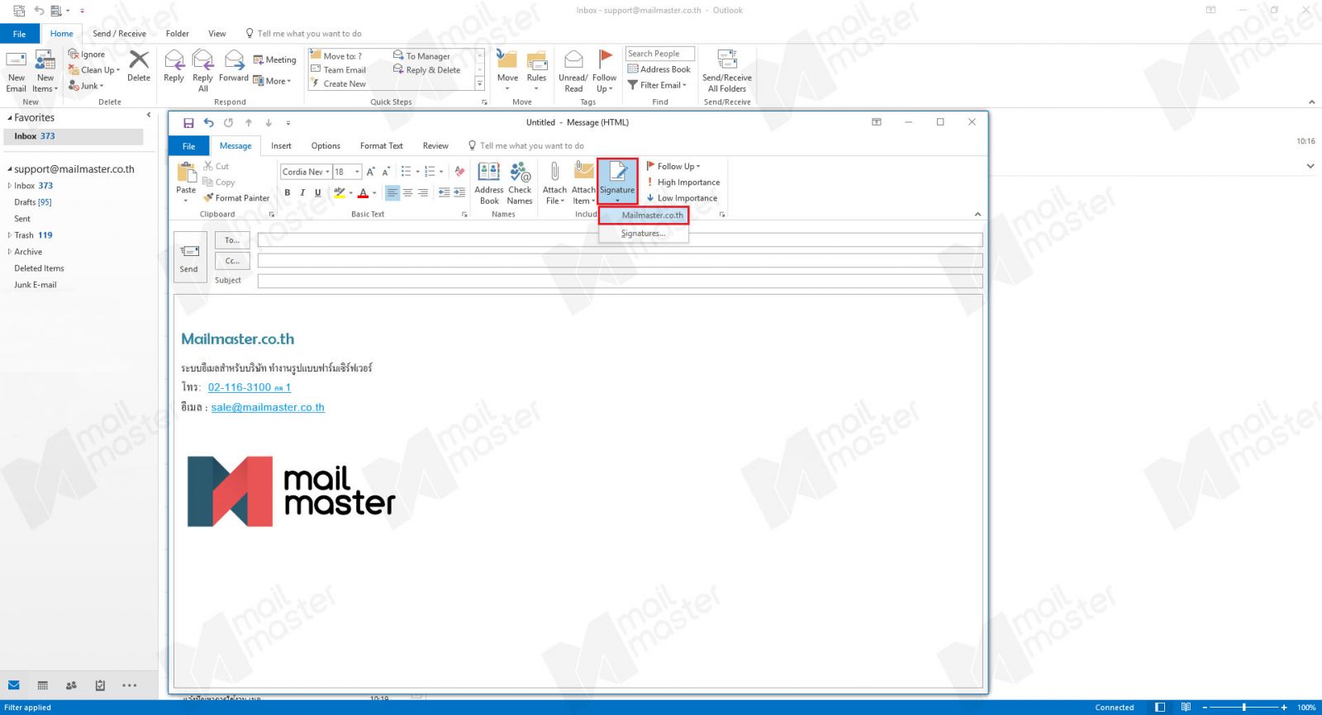The image size is (1322, 715).
Task: Click the Attach Item icon
Action: pyautogui.click(x=583, y=172)
